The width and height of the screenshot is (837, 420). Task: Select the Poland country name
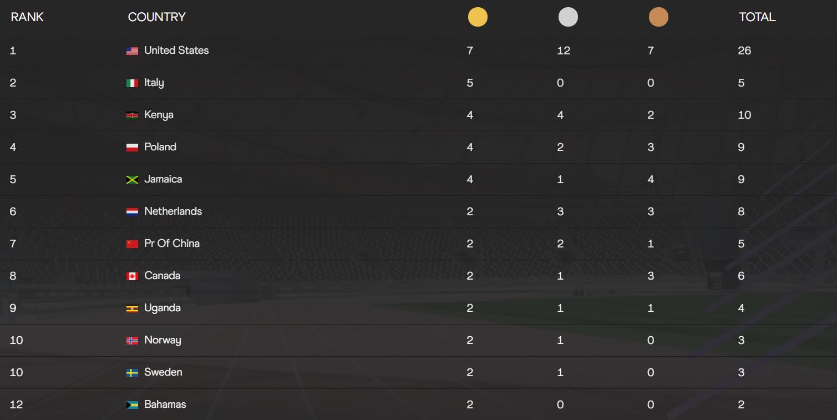[160, 147]
